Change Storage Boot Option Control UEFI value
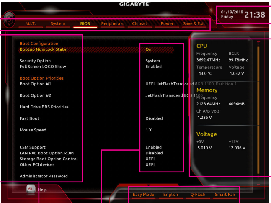Screen dimensions: 271x203 (x=150, y=159)
